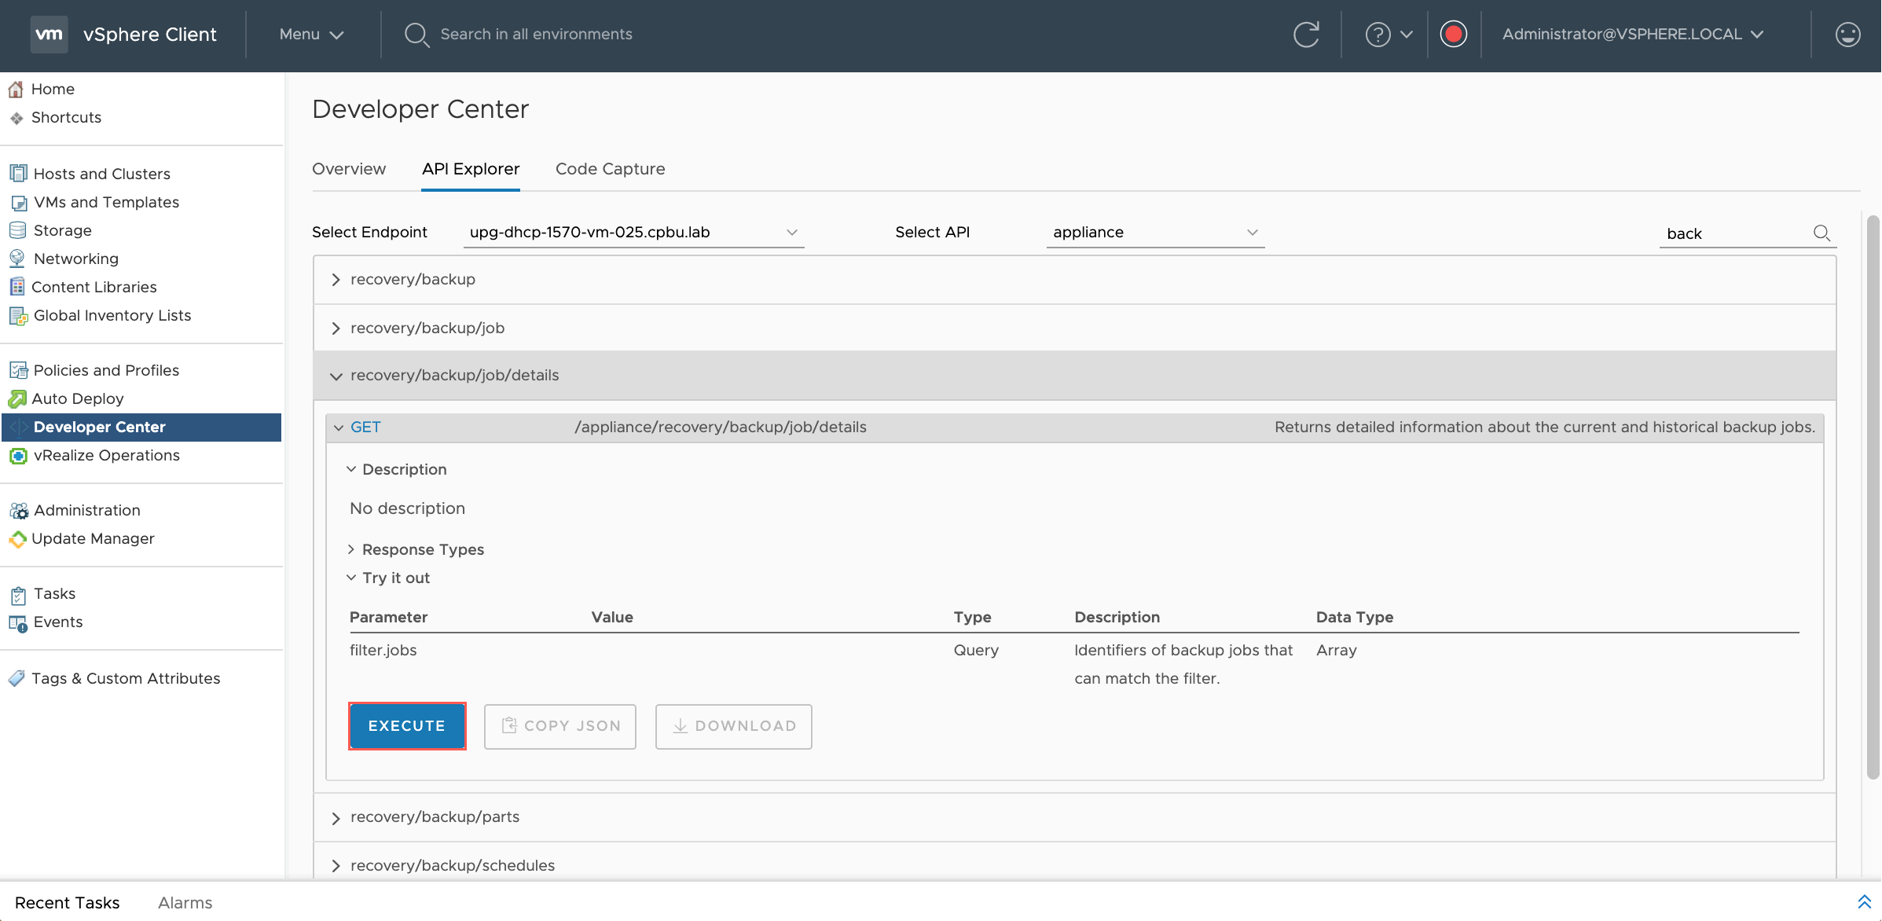This screenshot has width=1882, height=921.
Task: Click the Hosts and Clusters icon
Action: [x=17, y=174]
